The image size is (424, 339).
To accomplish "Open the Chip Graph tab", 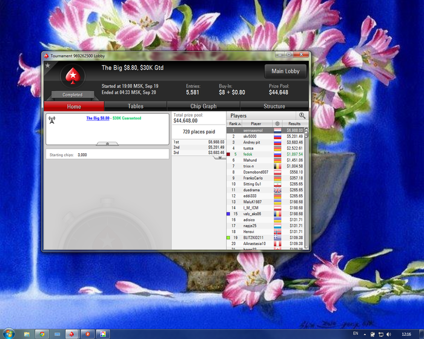I will (204, 107).
